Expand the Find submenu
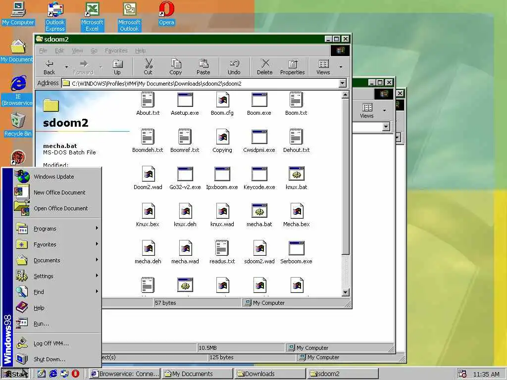Screen dimensions: 507x380 (x=57, y=292)
